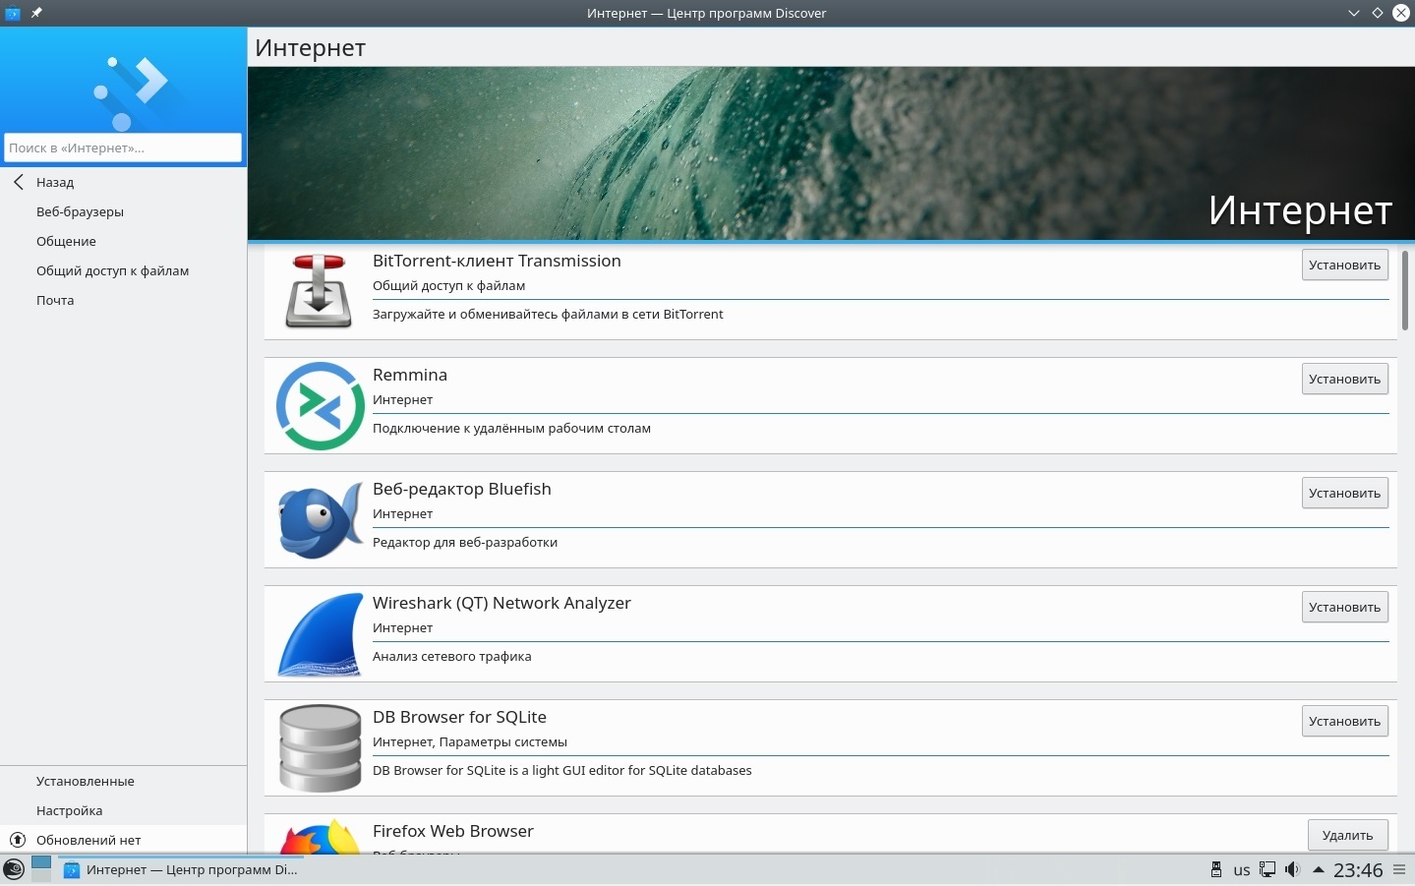Click the window menu icon in titlebar

[x=13, y=13]
